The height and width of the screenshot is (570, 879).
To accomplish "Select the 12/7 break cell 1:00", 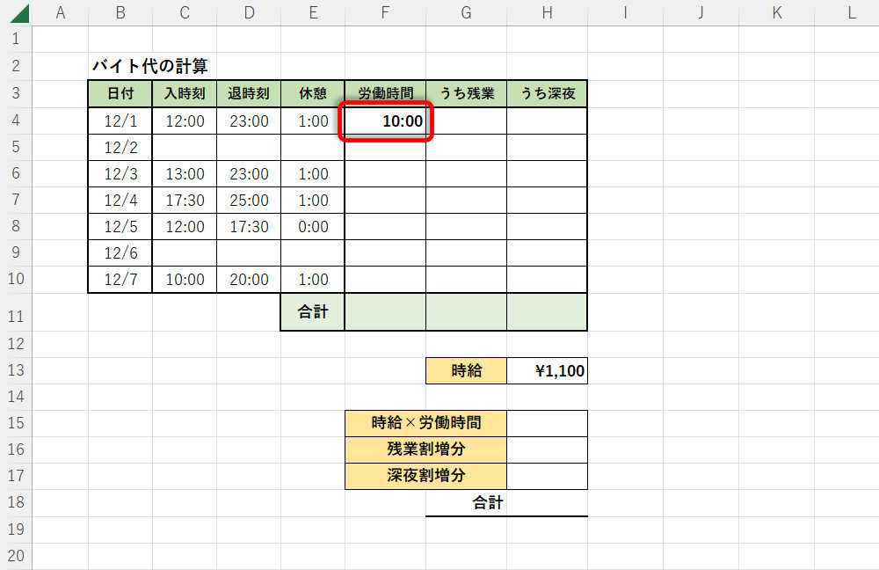I will (x=313, y=280).
